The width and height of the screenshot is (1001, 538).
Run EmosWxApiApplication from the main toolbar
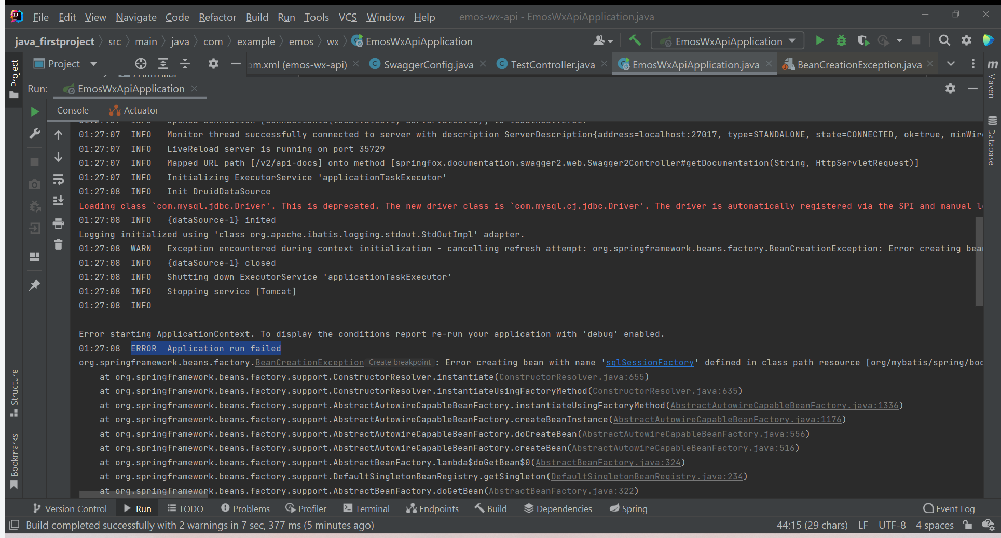820,40
